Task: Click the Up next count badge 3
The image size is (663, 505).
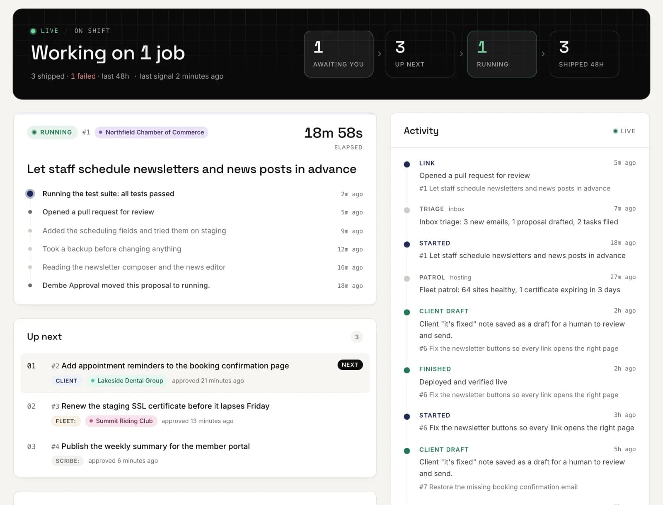Action: click(357, 337)
